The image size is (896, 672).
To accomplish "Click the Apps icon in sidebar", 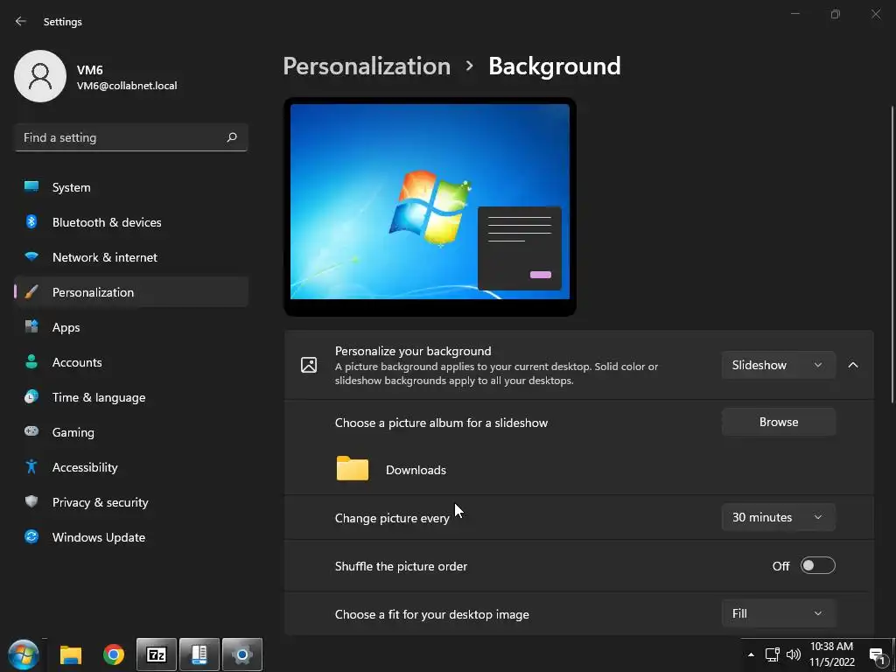I will click(x=31, y=326).
